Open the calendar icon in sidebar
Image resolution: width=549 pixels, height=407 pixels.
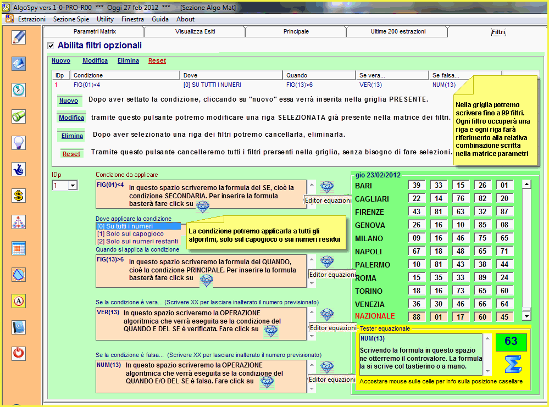click(19, 248)
